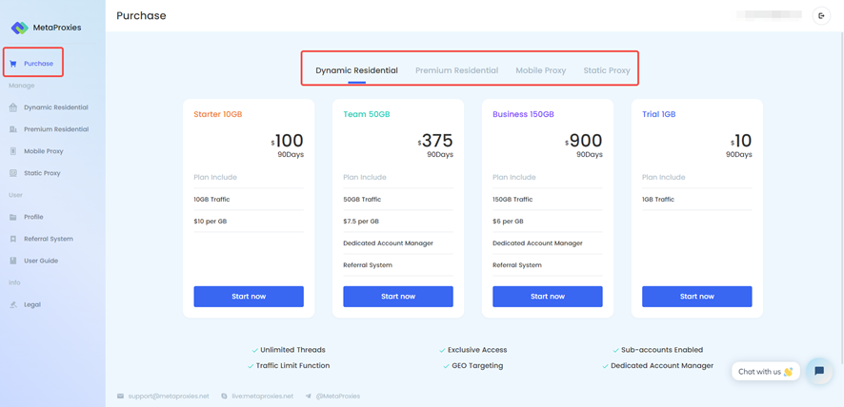Click the Trial 1GB plan title
The width and height of the screenshot is (844, 407).
pyautogui.click(x=659, y=114)
